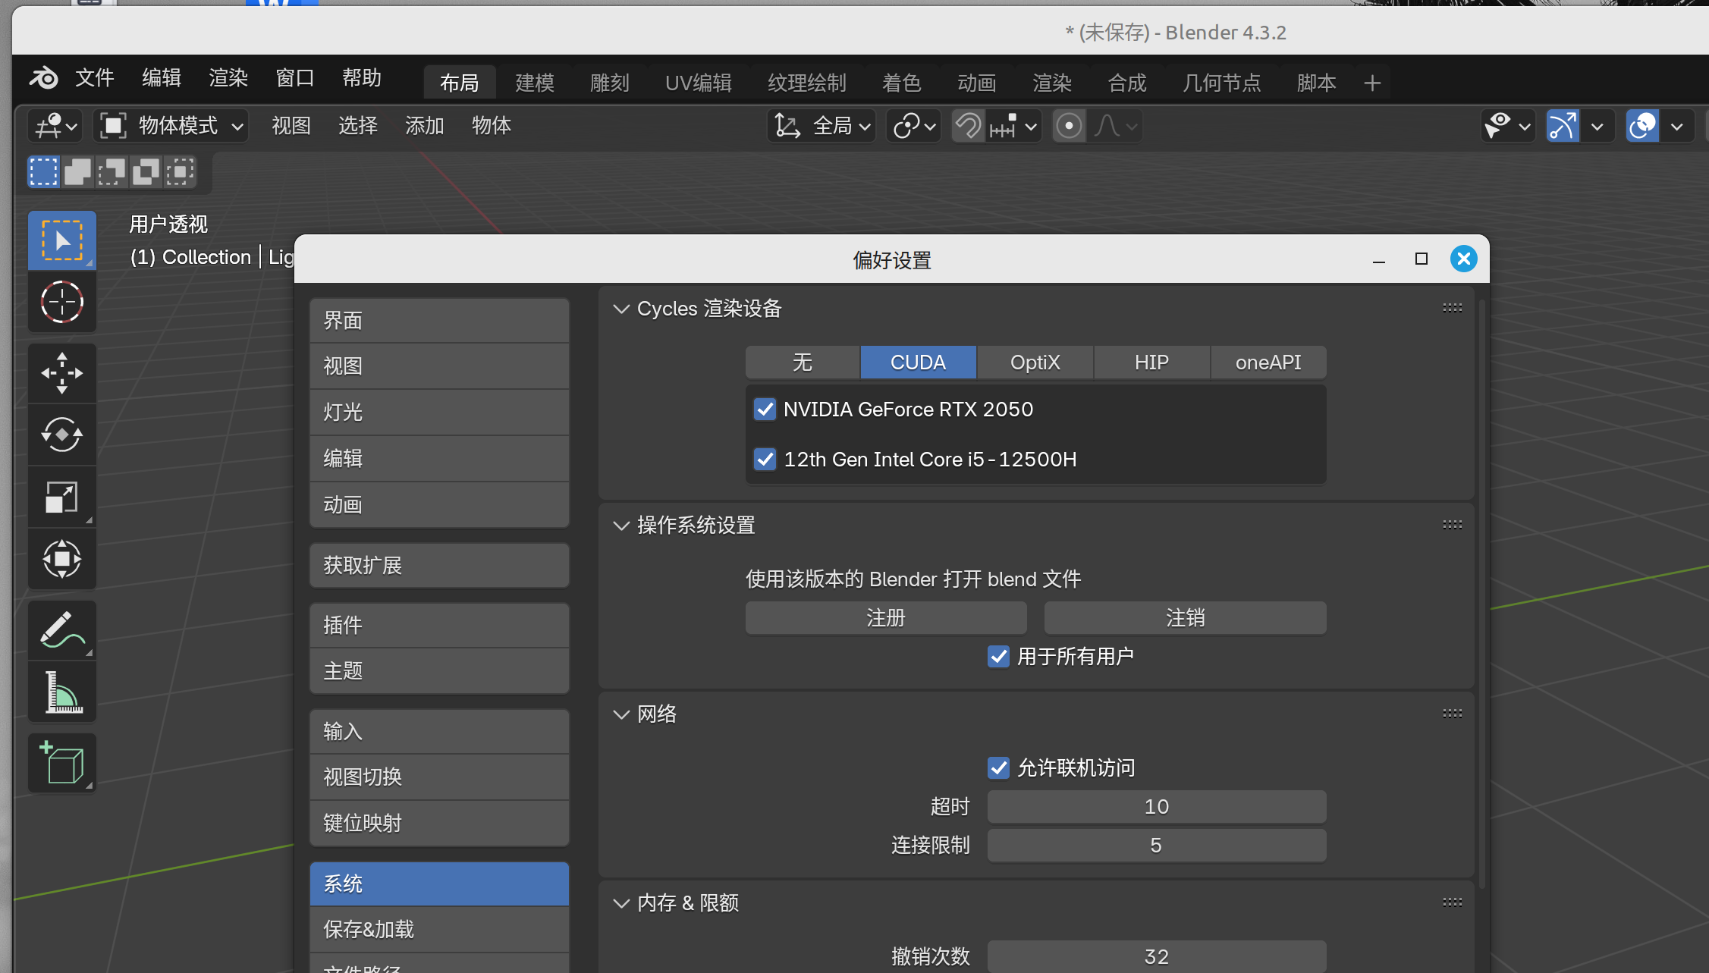The height and width of the screenshot is (973, 1709).
Task: Open the 渲染 menu in top bar
Action: point(228,78)
